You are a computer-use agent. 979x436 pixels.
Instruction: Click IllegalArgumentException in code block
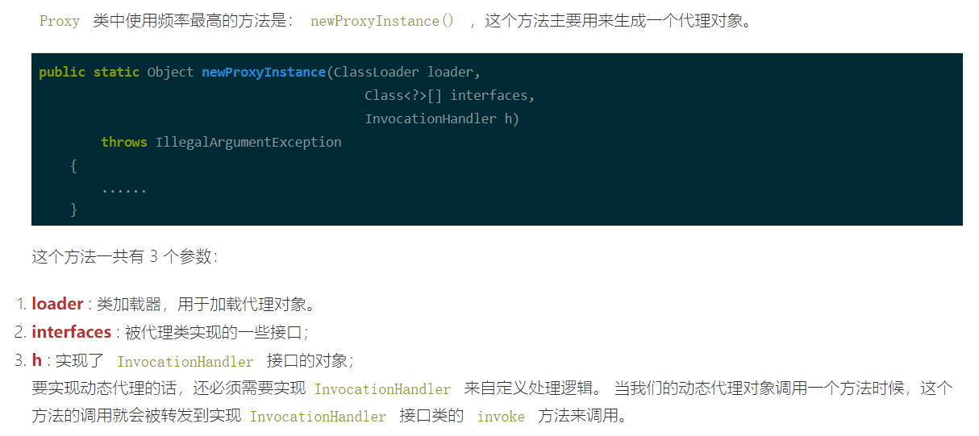[248, 143]
